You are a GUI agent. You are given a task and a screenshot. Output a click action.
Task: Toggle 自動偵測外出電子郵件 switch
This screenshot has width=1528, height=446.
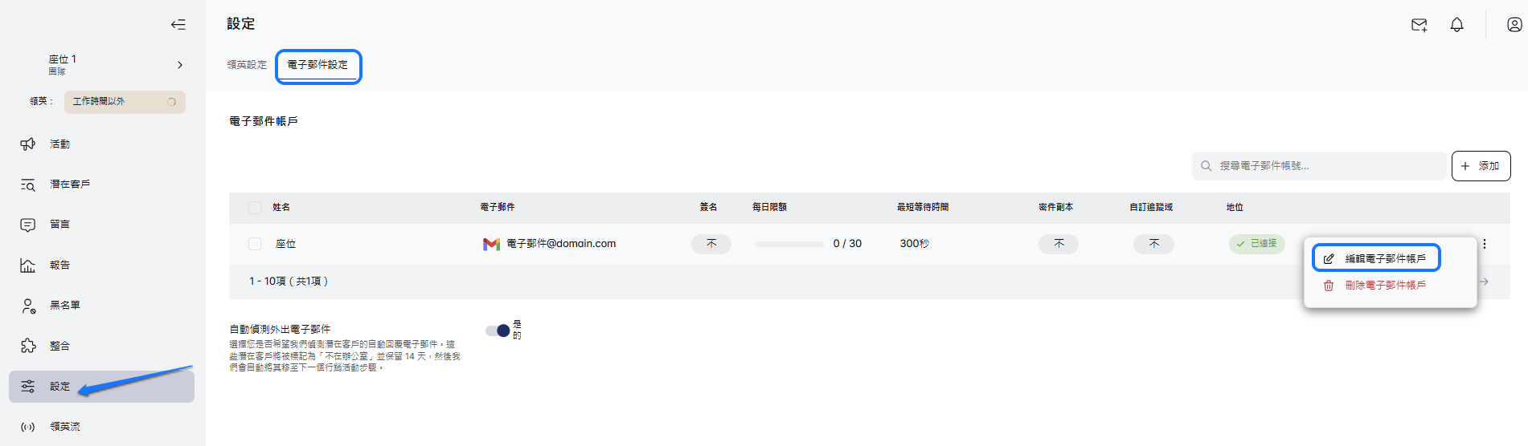click(x=498, y=330)
